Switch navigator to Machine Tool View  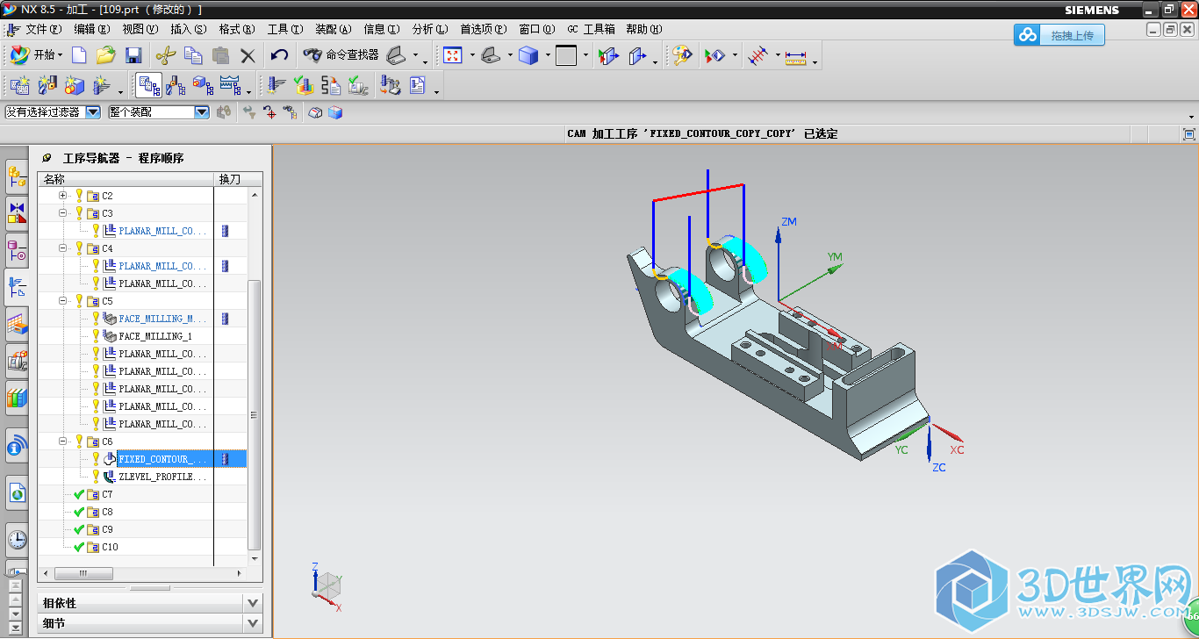coord(176,85)
